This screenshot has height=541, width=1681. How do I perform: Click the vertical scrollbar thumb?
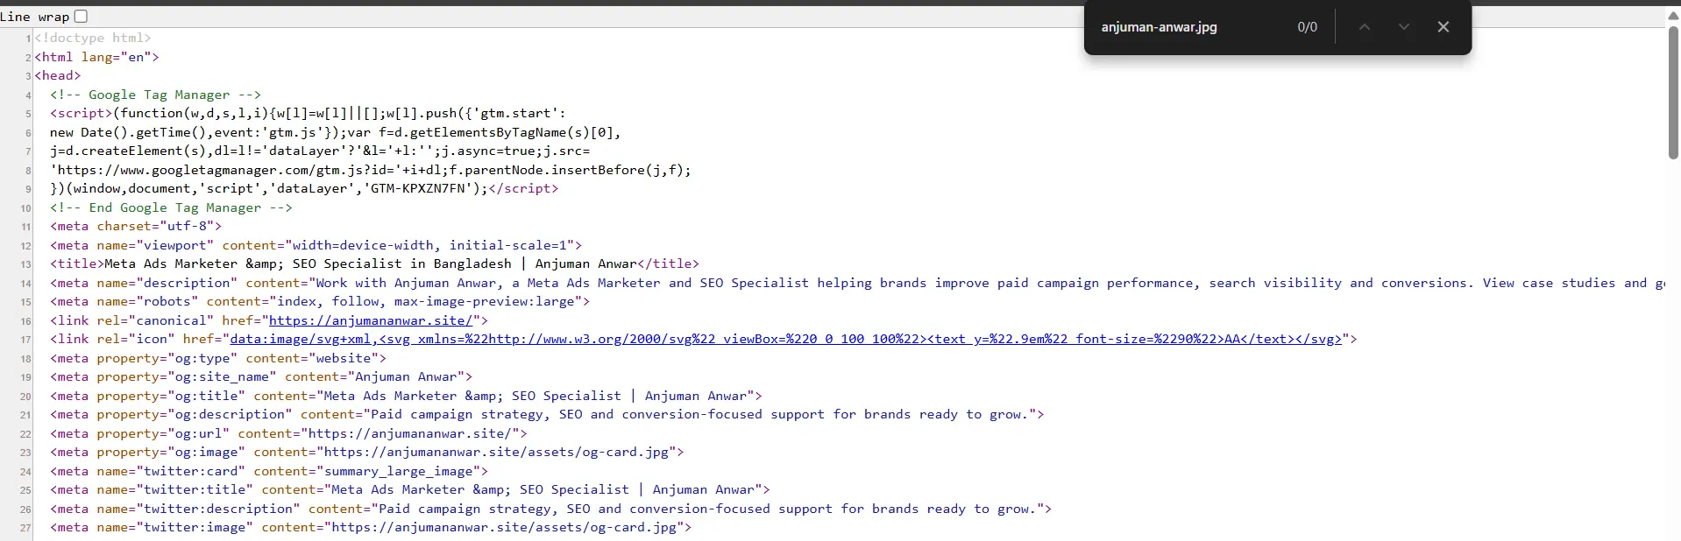[1673, 93]
